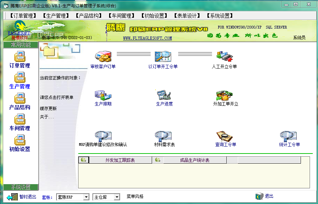This screenshot has width=318, height=204.
Task: Expand the 主仓库 warehouse dropdown
Action: 117,197
